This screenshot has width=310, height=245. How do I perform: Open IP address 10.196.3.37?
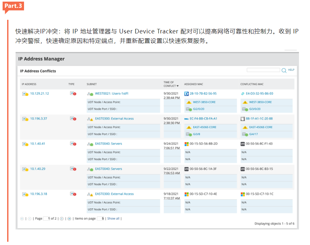click(x=39, y=118)
